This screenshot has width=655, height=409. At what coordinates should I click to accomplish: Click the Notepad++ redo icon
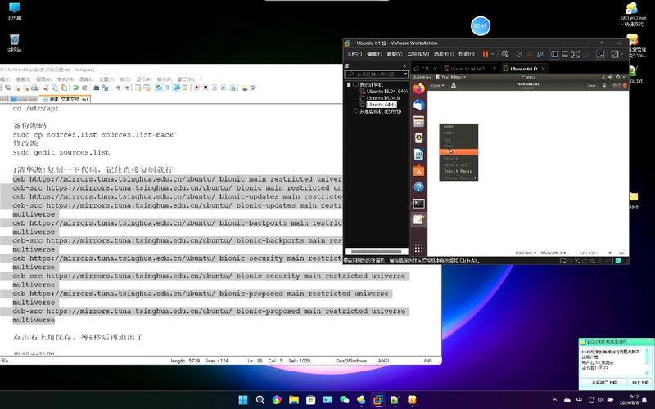(84, 88)
